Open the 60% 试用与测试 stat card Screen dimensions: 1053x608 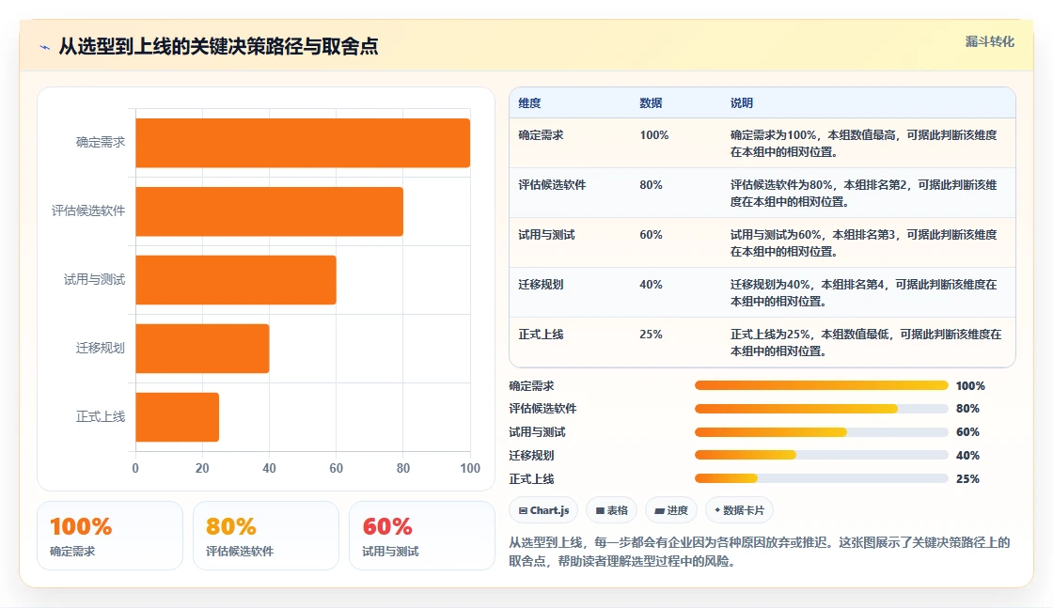point(422,536)
